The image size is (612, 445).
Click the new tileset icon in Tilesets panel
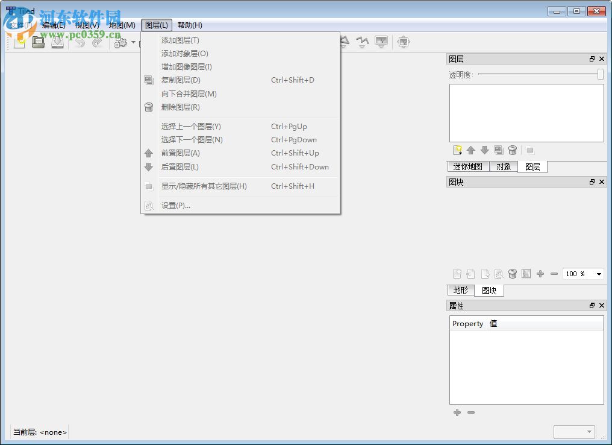457,273
